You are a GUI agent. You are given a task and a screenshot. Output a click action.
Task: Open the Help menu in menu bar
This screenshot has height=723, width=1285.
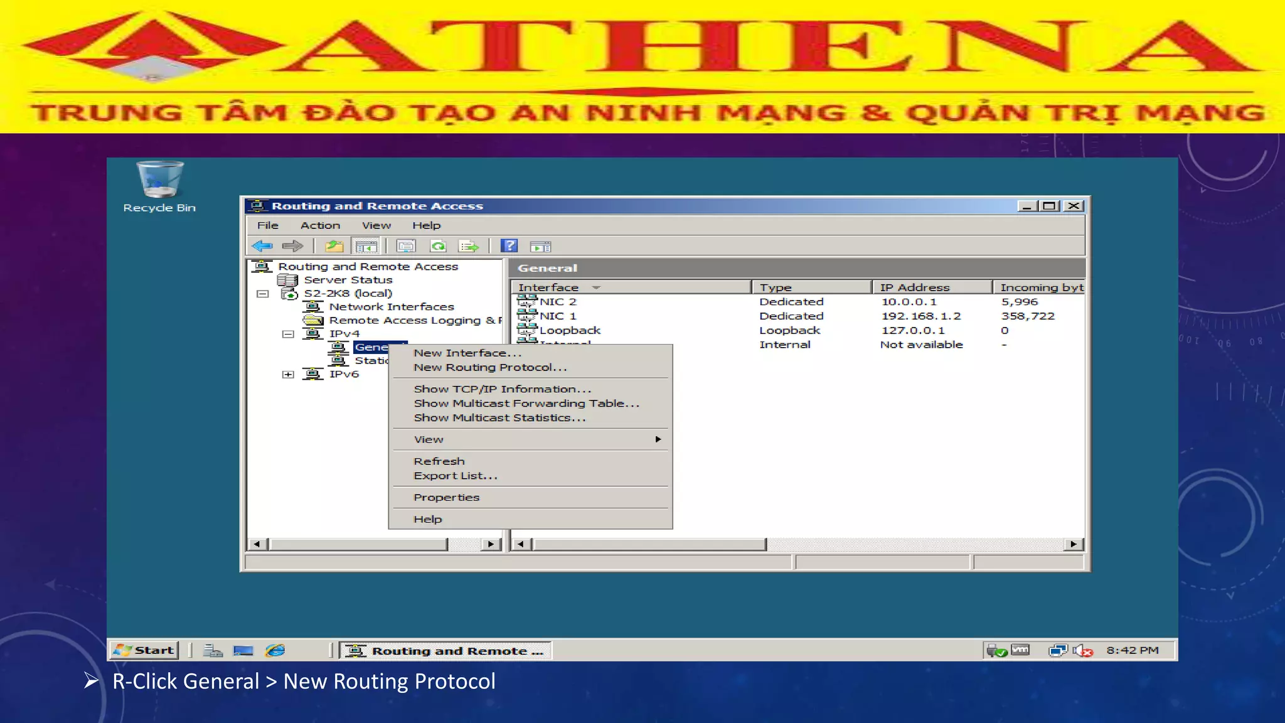(427, 225)
